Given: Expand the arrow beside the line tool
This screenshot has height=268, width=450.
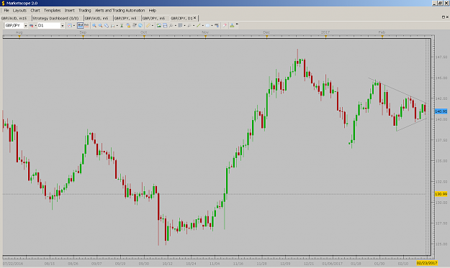Looking at the screenshot, I should pos(202,25).
